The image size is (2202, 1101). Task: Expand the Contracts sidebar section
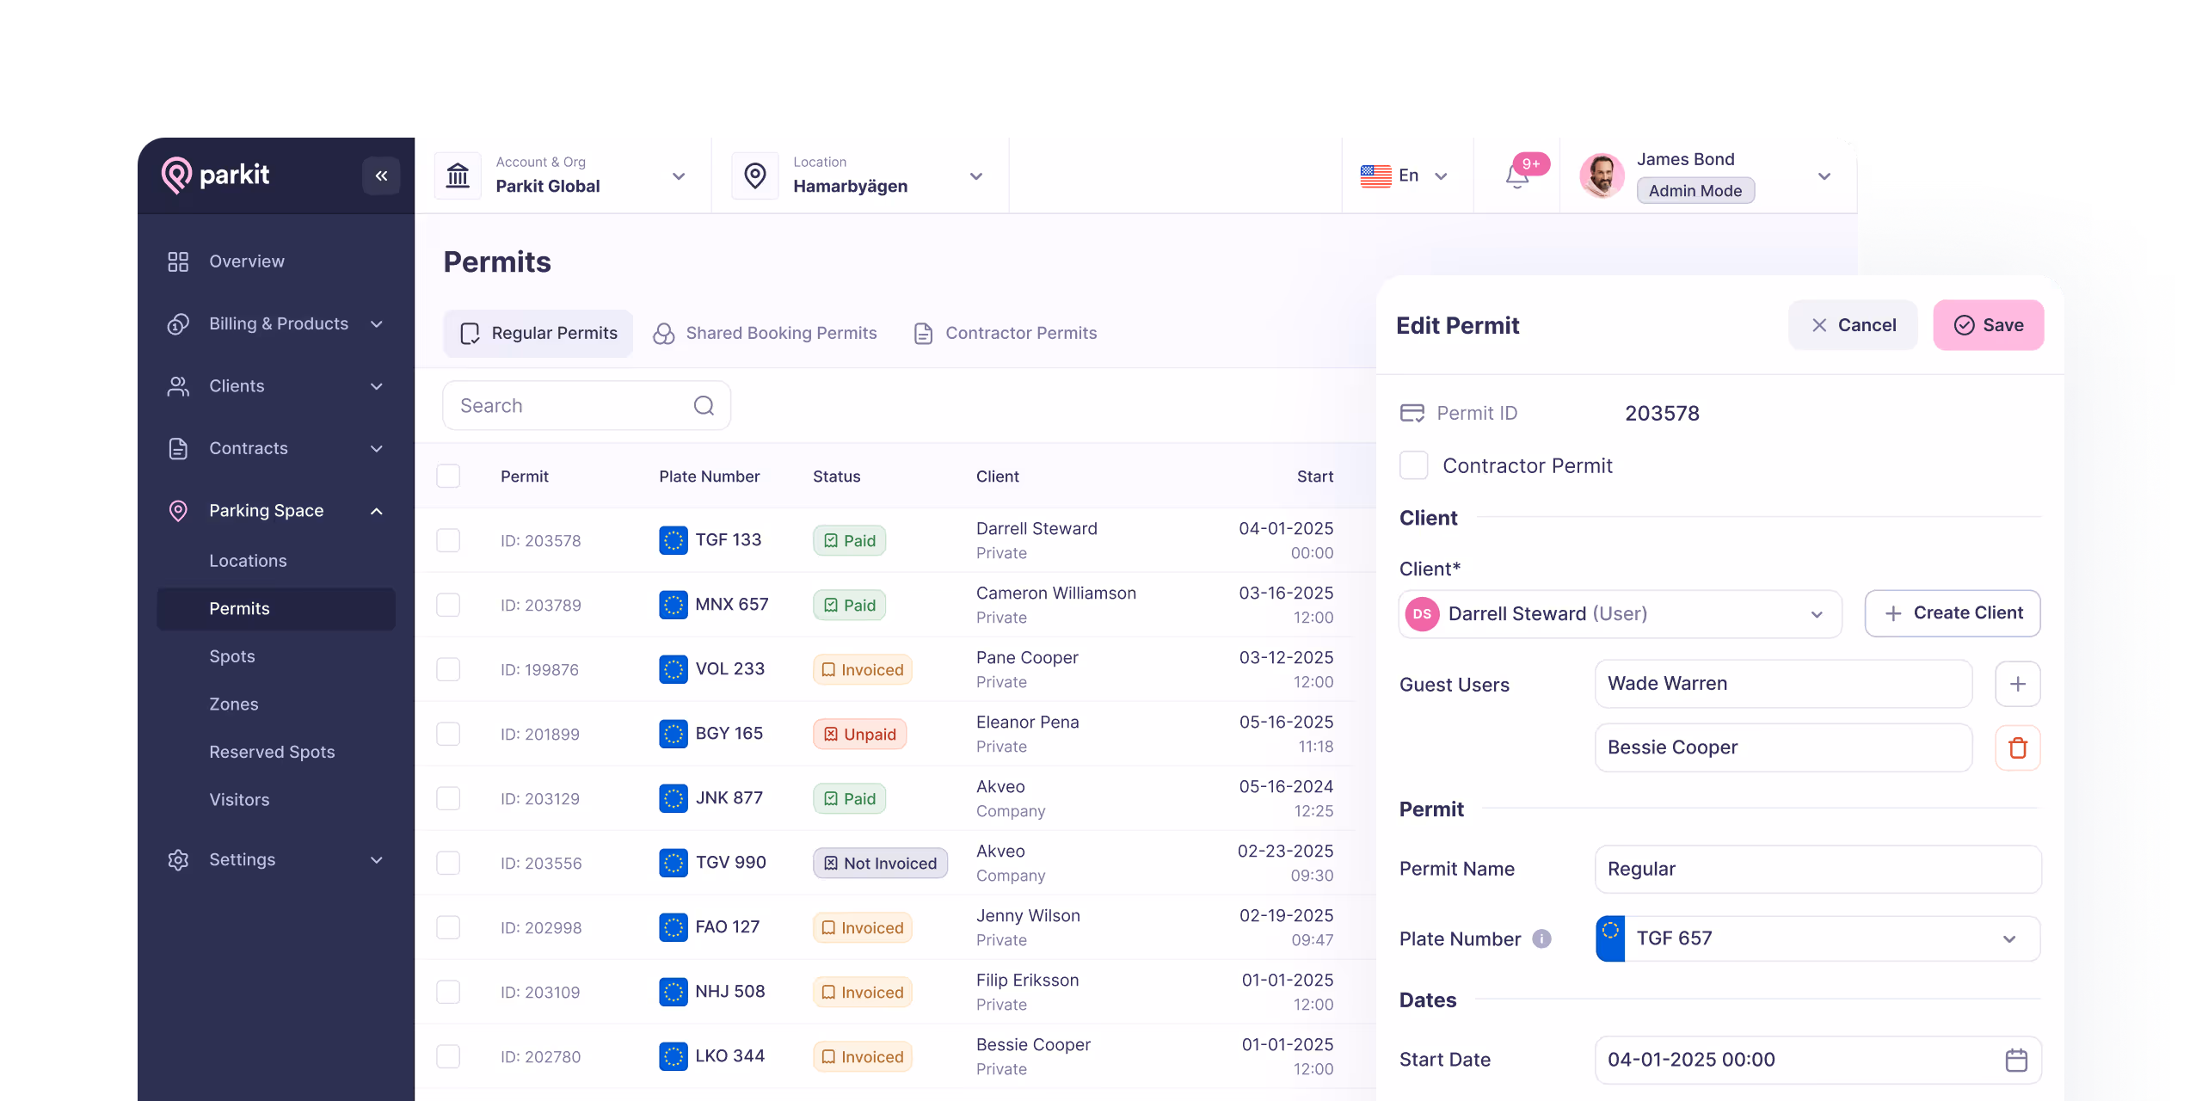[376, 448]
